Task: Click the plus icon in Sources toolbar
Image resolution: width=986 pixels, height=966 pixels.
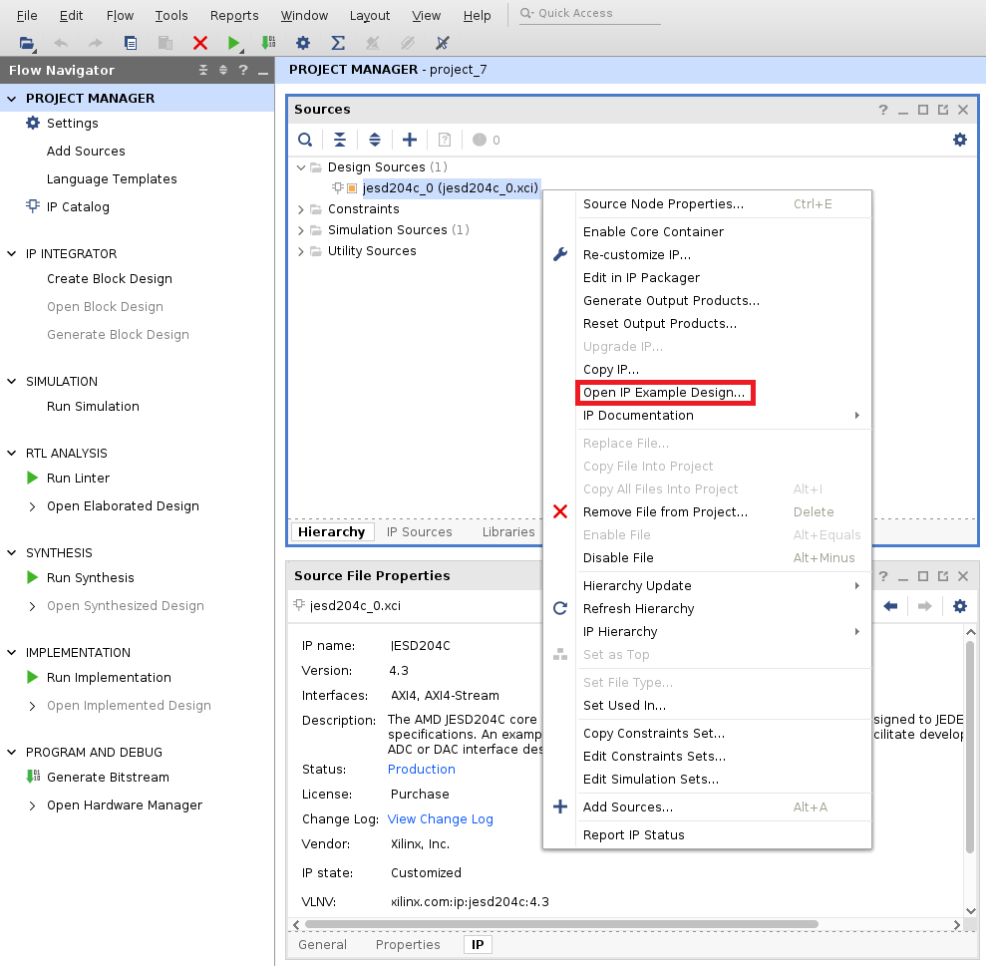Action: tap(410, 140)
